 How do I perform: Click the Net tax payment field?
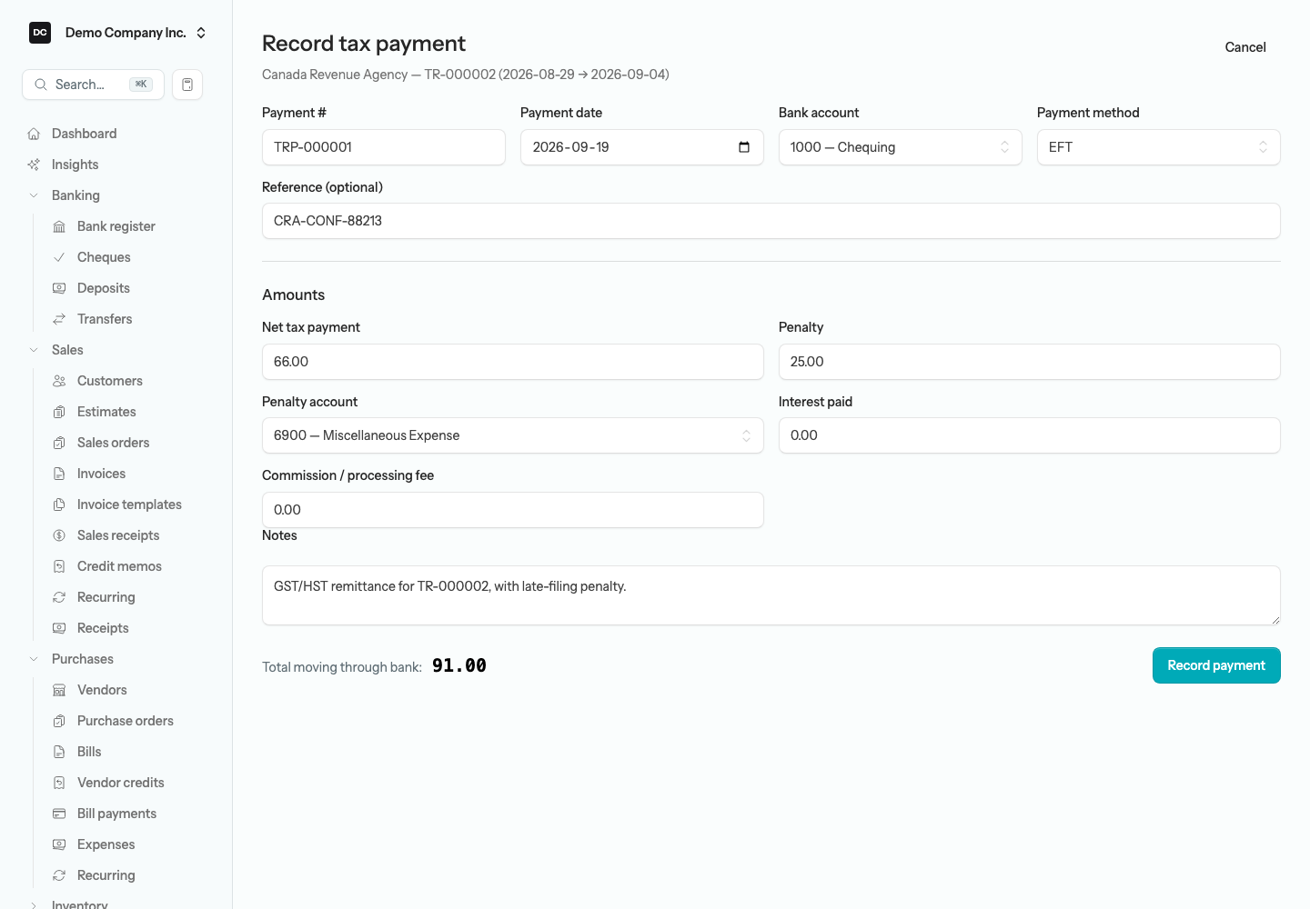pos(513,362)
